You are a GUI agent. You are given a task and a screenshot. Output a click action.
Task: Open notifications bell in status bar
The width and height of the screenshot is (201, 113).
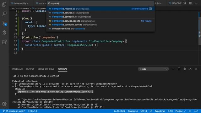(196, 111)
